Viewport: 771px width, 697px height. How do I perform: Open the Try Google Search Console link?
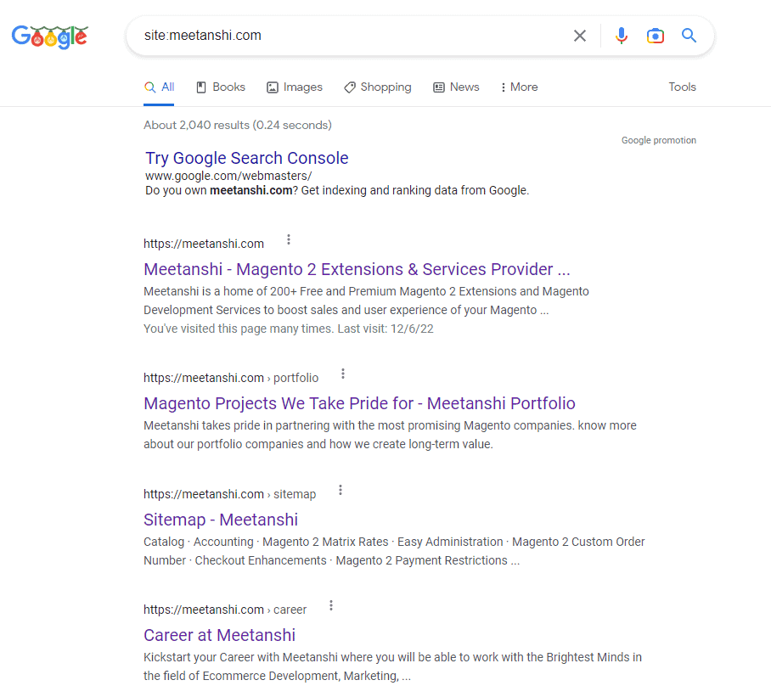(x=246, y=158)
